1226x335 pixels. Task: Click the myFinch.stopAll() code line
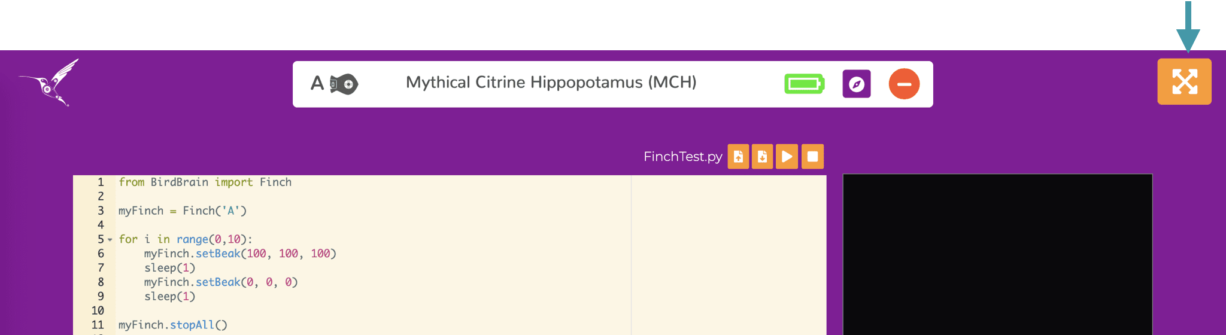pyautogui.click(x=173, y=325)
